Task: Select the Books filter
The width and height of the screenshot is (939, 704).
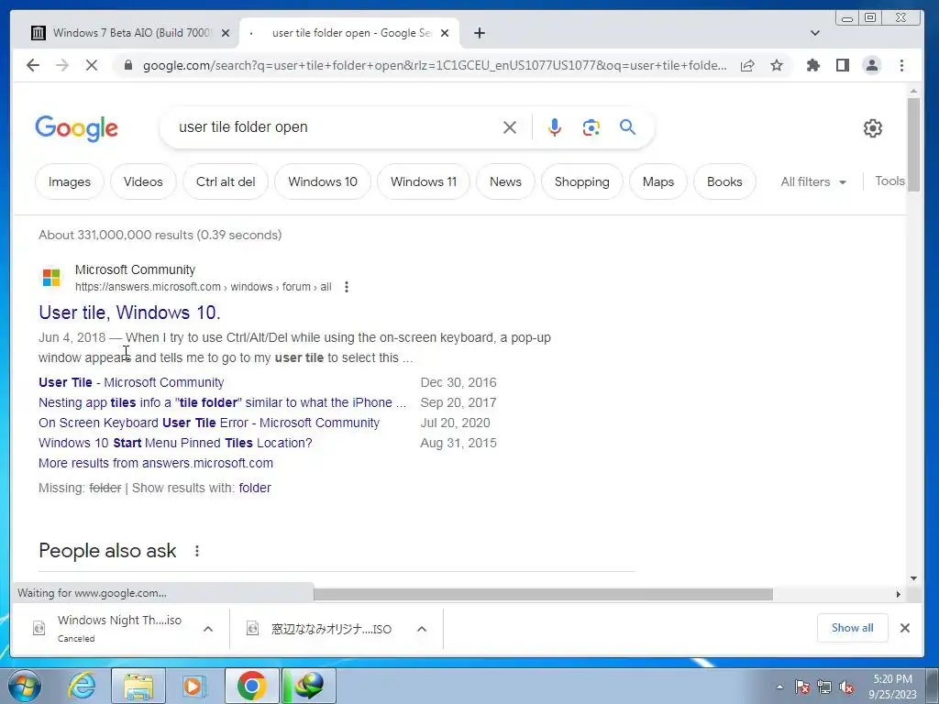Action: tap(724, 181)
